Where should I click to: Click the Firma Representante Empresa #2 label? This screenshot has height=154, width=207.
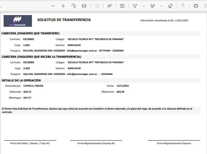point(96,143)
